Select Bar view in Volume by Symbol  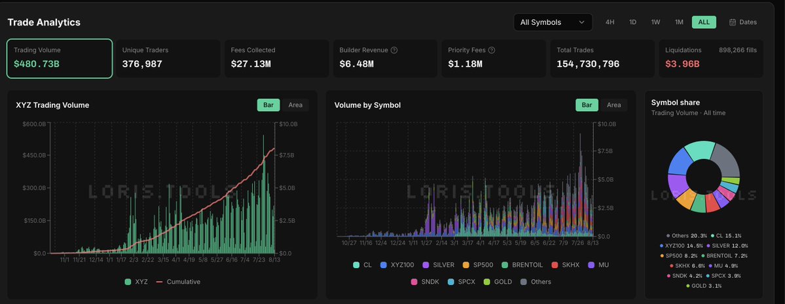587,105
